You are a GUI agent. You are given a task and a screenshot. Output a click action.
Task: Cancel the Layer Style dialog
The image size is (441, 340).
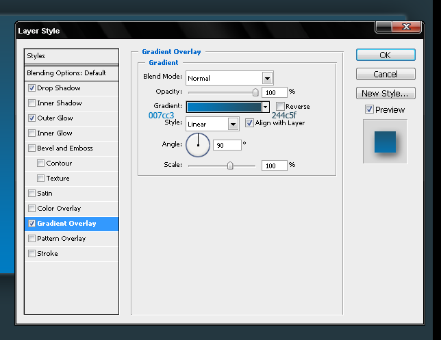pos(385,74)
